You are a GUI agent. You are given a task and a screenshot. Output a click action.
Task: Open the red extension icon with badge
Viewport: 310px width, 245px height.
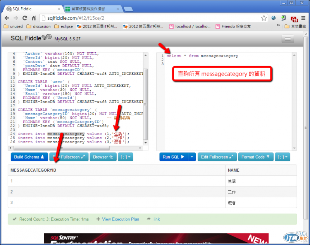pyautogui.click(x=294, y=19)
